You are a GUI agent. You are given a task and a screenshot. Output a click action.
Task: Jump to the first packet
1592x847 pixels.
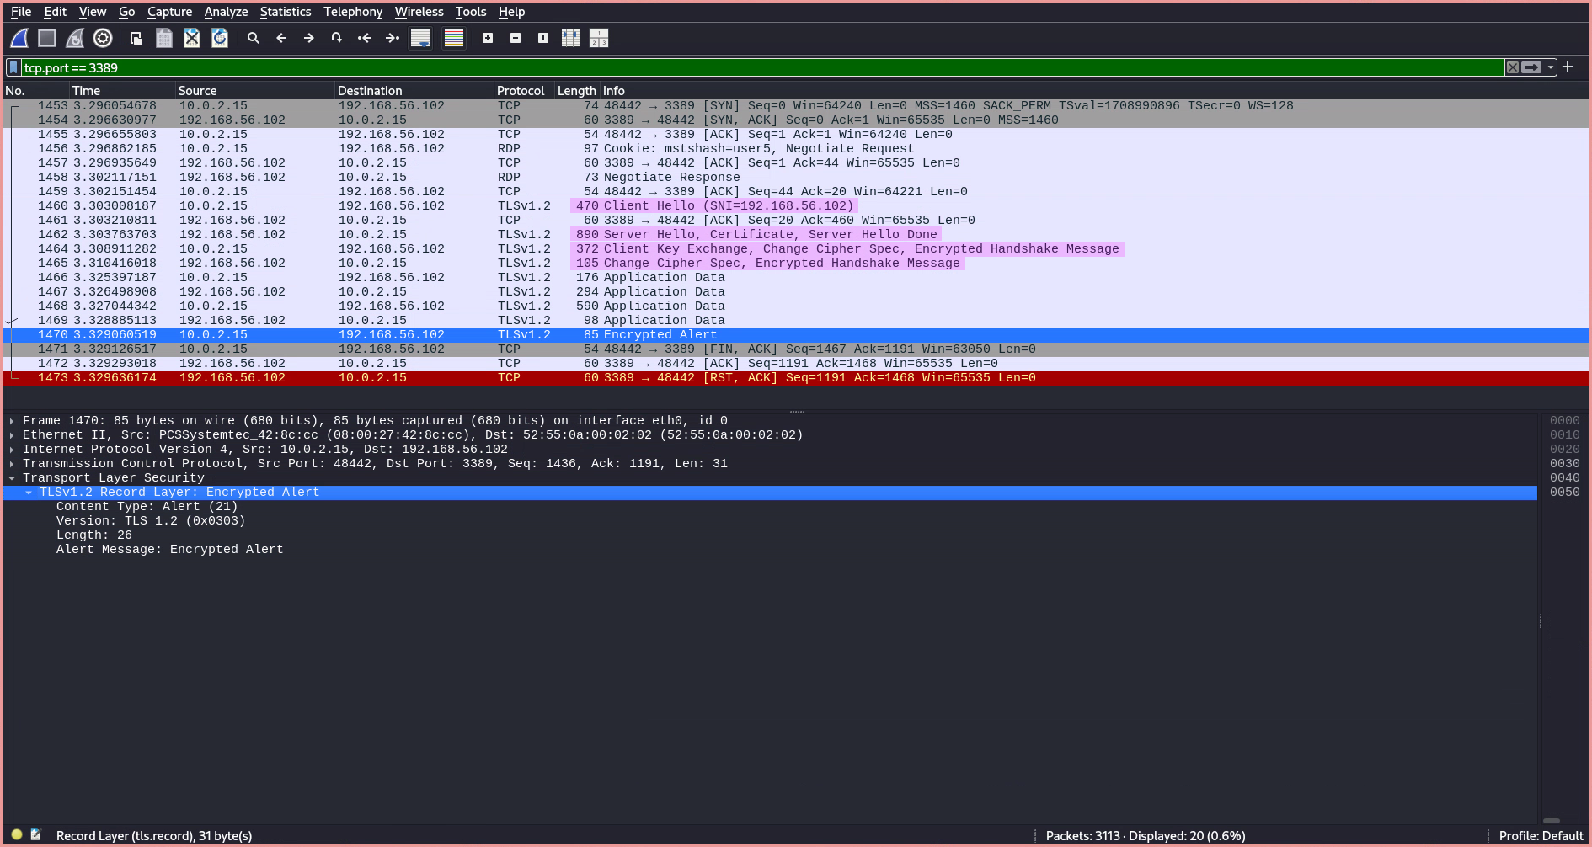pyautogui.click(x=365, y=38)
